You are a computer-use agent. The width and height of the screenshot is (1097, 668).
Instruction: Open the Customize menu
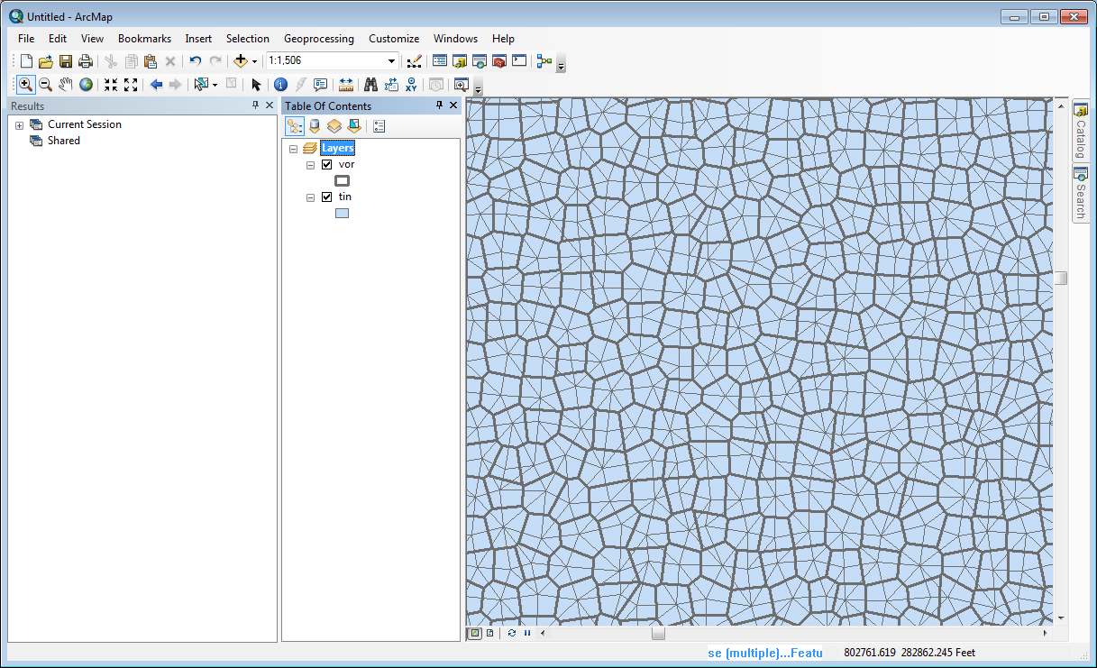click(x=394, y=39)
